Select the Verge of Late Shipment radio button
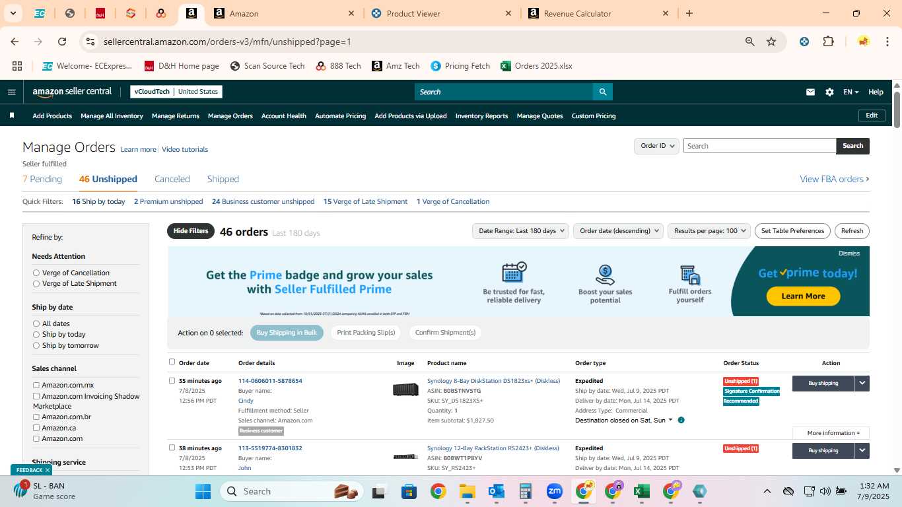The image size is (902, 507). coord(36,283)
